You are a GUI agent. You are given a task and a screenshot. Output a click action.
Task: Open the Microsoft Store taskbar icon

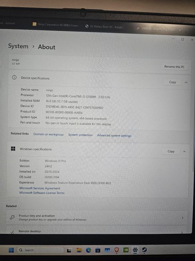click(98, 250)
